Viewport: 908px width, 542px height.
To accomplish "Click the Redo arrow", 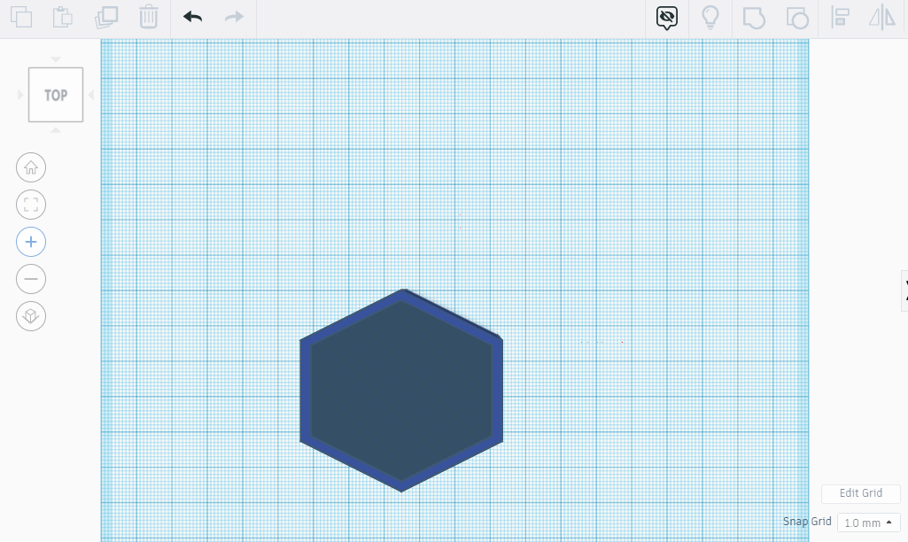I will tap(232, 17).
